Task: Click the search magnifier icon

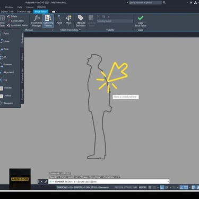Action: [164, 3]
